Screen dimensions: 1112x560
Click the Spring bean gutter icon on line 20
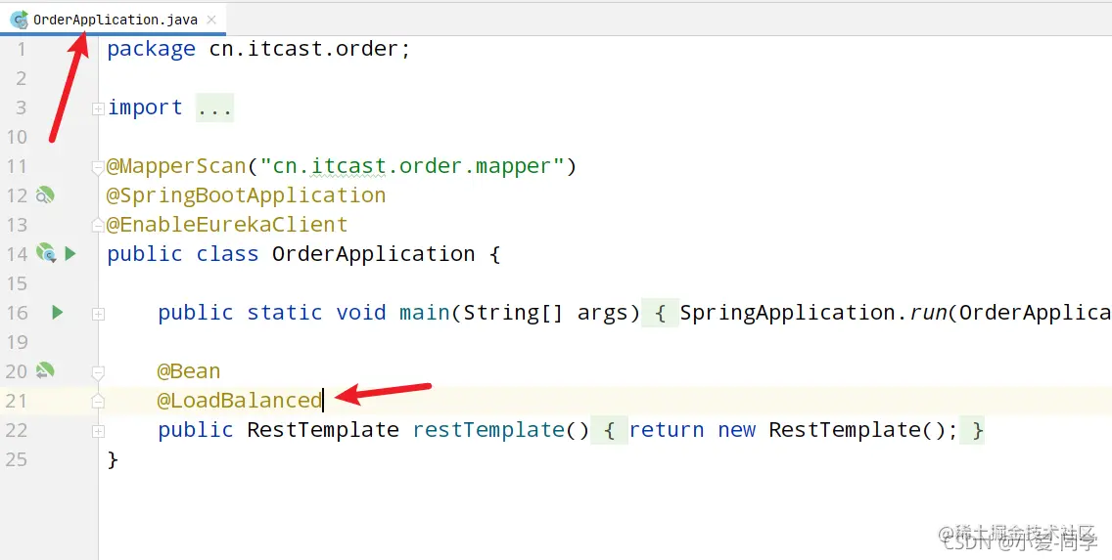(45, 370)
